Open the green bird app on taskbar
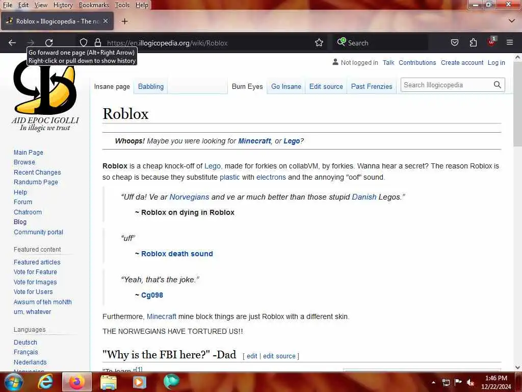 tap(171, 382)
